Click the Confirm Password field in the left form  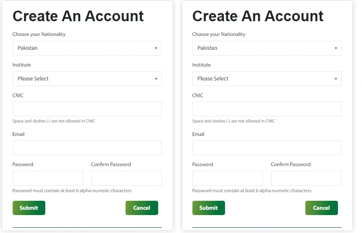click(x=126, y=178)
